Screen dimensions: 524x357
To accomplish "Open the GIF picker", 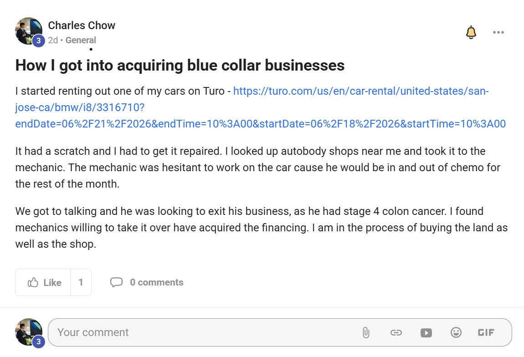I will [486, 332].
